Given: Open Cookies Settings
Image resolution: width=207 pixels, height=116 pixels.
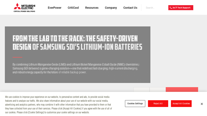Looking at the screenshot, I should (135, 104).
